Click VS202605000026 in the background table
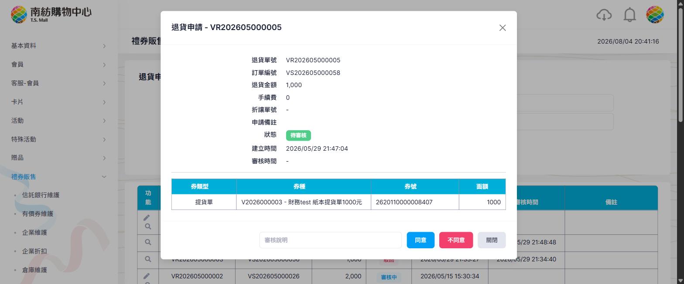The image size is (684, 284). (274, 276)
